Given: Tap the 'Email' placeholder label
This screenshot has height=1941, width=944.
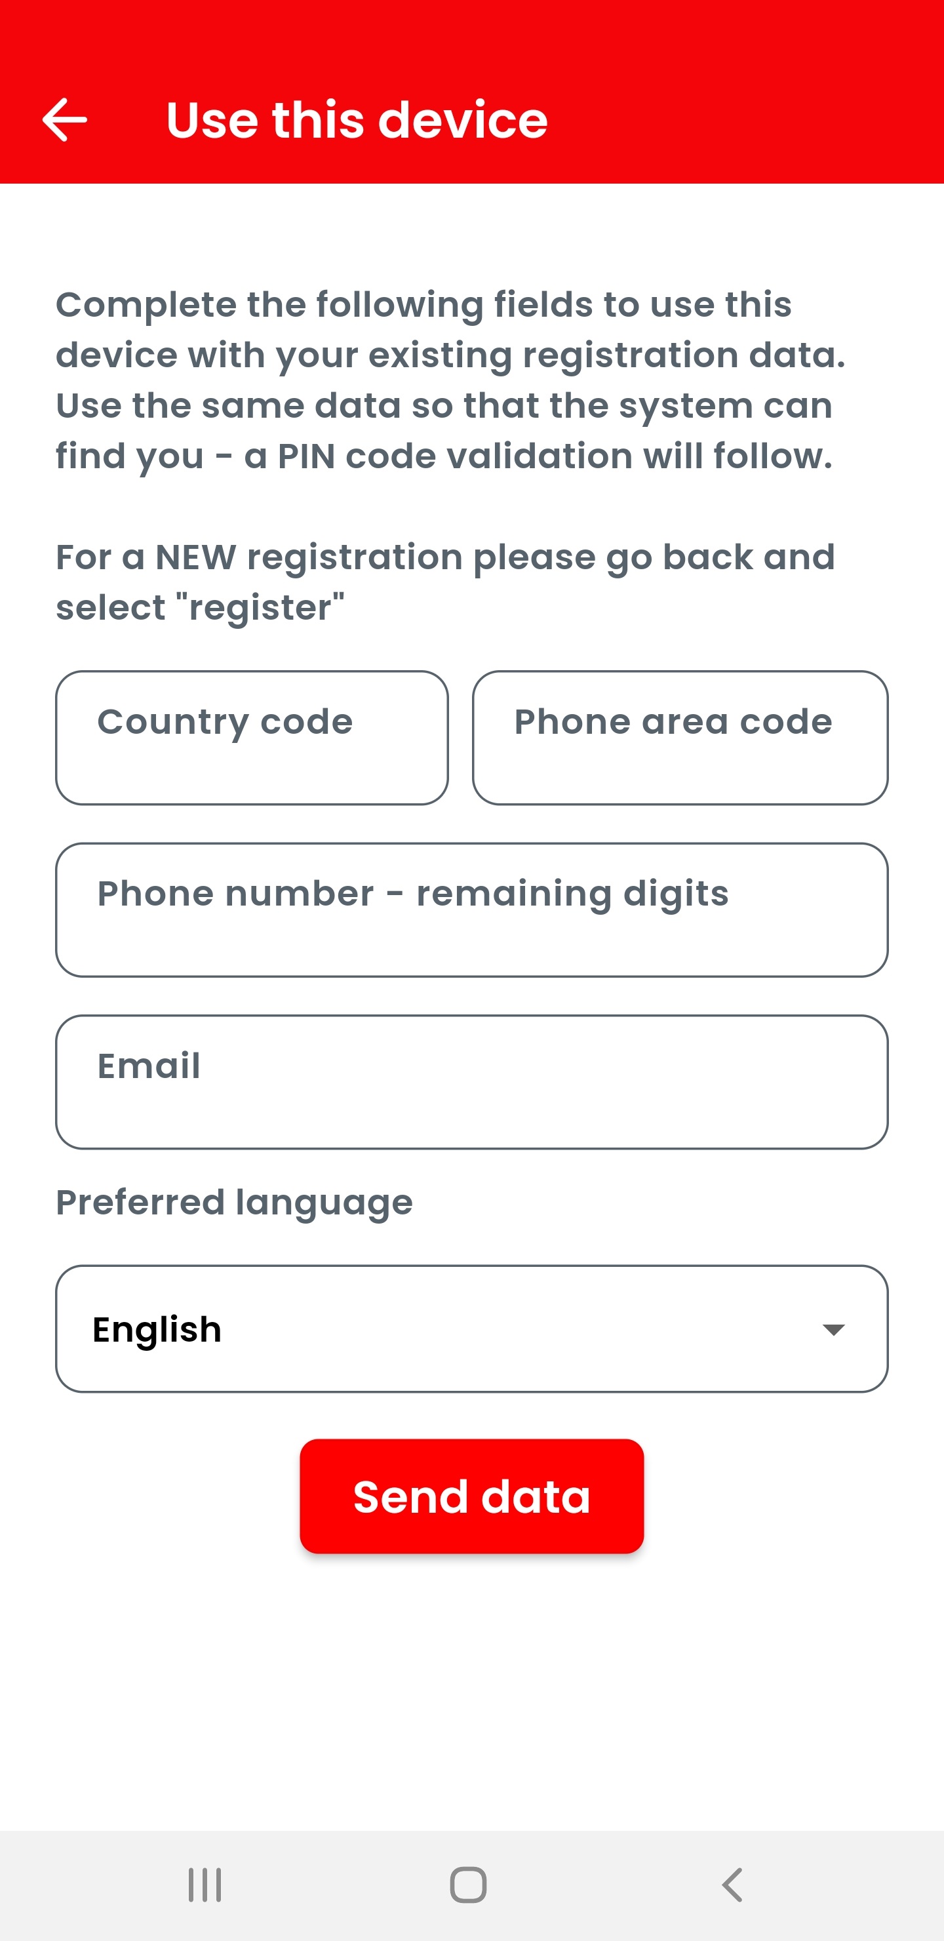Looking at the screenshot, I should (149, 1066).
